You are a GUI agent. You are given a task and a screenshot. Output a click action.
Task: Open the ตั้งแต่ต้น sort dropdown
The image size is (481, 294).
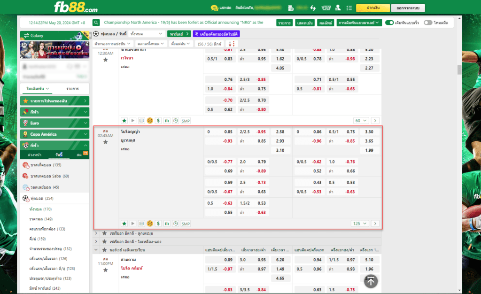click(x=180, y=44)
